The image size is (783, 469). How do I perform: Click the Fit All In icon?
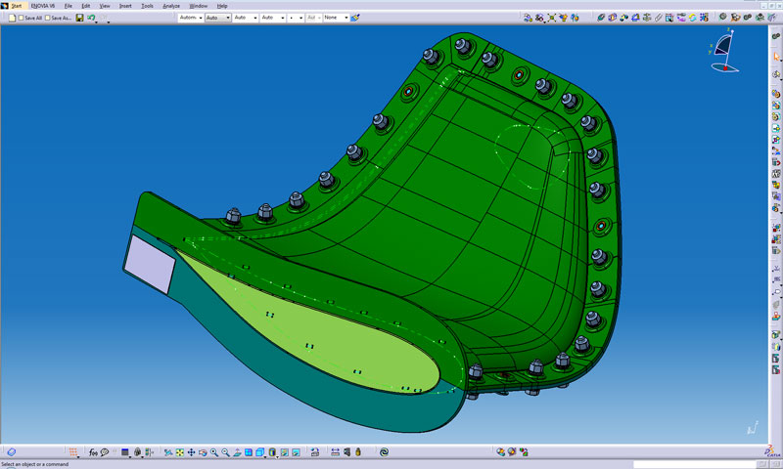click(x=179, y=452)
